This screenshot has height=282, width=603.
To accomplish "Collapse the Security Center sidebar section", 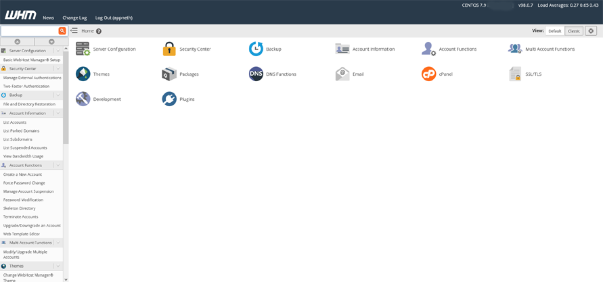I will pos(58,68).
